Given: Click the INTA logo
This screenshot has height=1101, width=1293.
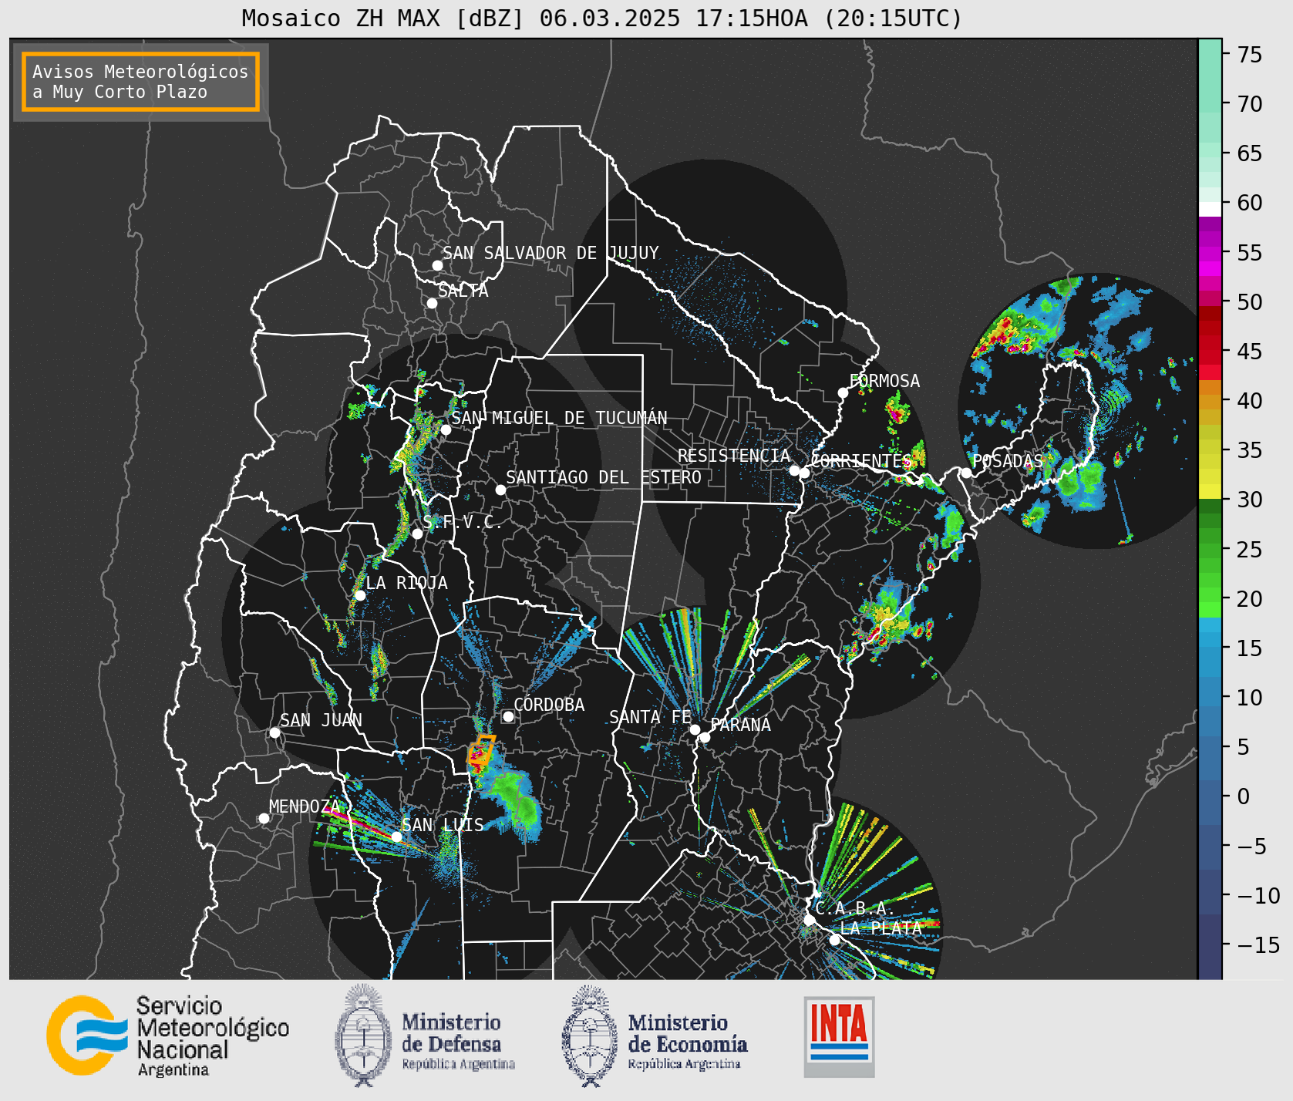Looking at the screenshot, I should [x=839, y=1036].
